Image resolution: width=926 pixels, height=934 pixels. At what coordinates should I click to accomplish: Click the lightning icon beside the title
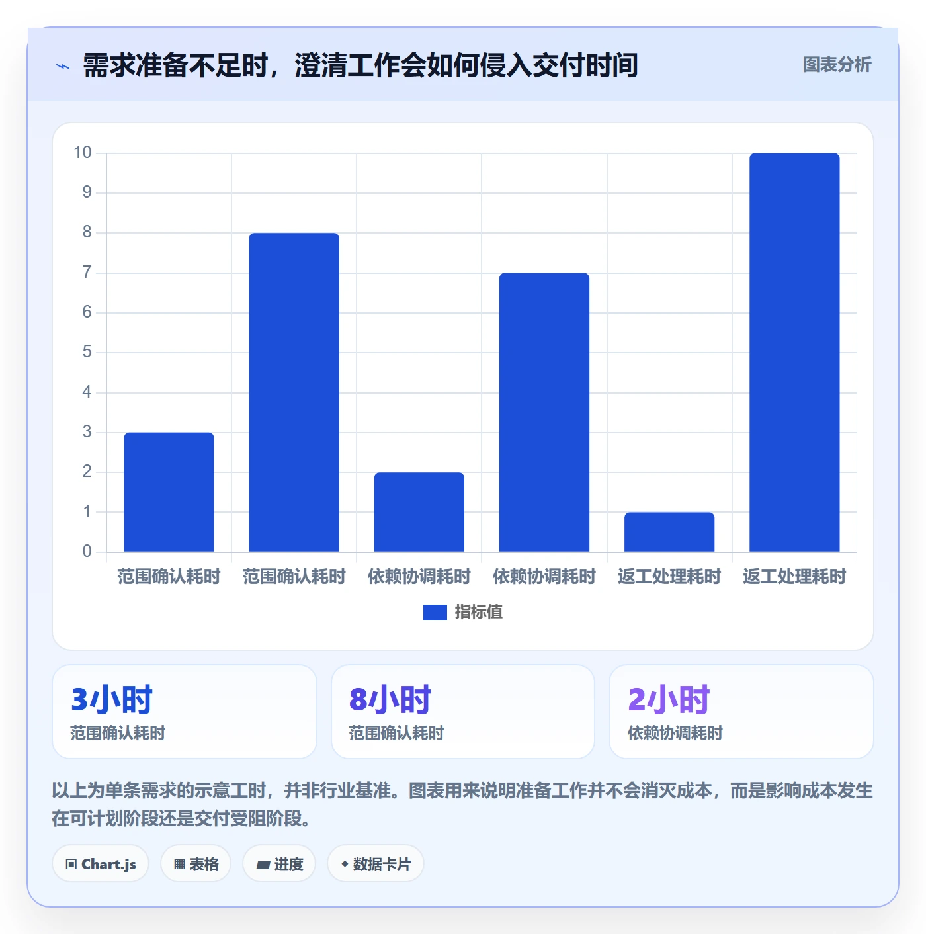[63, 66]
